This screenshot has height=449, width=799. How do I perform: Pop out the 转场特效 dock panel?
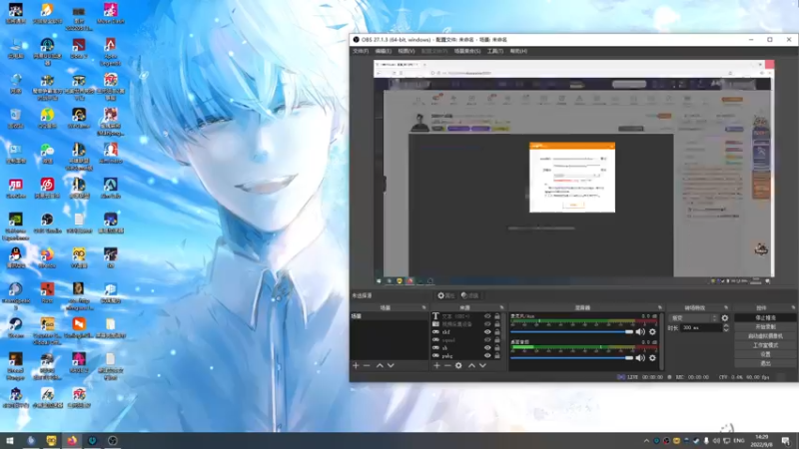[x=726, y=307]
